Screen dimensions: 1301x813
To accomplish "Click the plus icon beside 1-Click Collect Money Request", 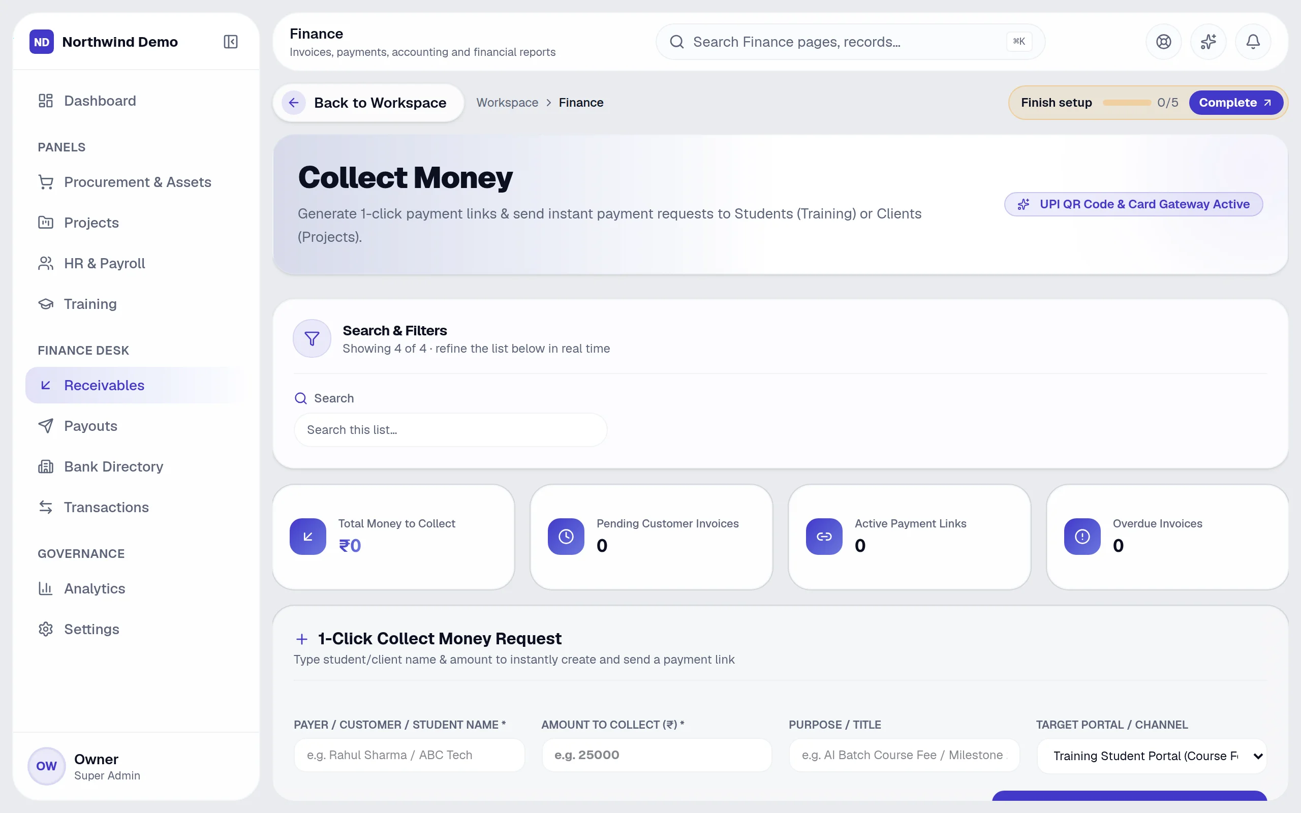I will (301, 639).
